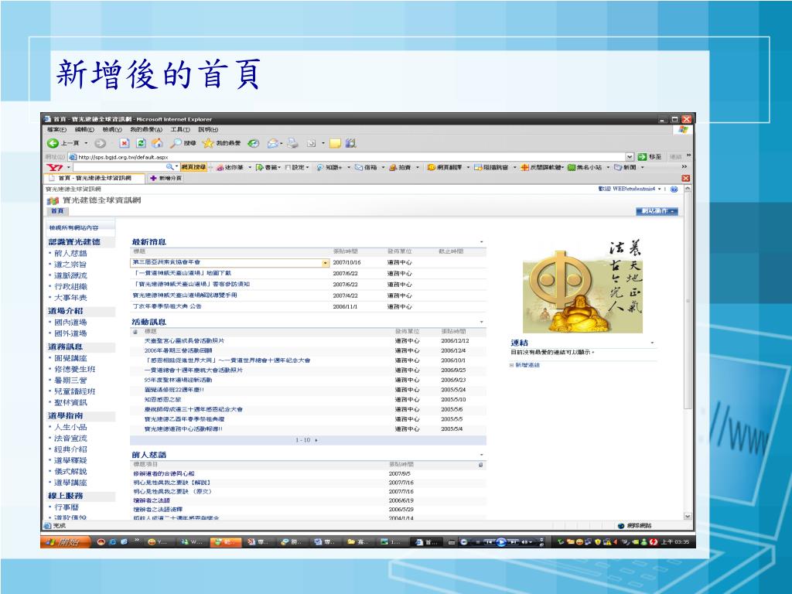Go back with the green 上一頁 arrow
Viewport: 792px width, 594px height.
(x=63, y=143)
